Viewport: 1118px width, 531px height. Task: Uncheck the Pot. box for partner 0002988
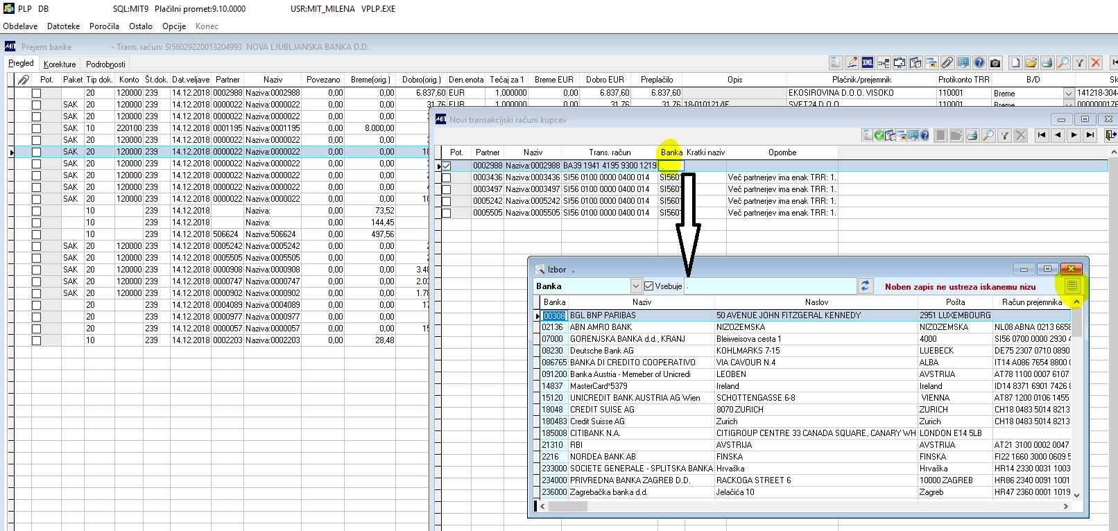[447, 166]
